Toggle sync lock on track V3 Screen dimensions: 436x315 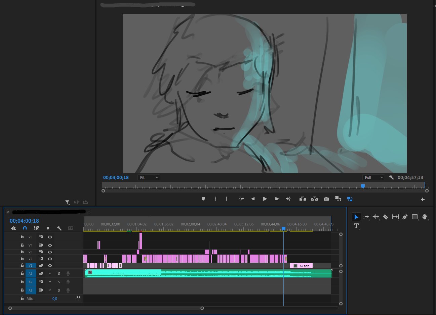[41, 252]
